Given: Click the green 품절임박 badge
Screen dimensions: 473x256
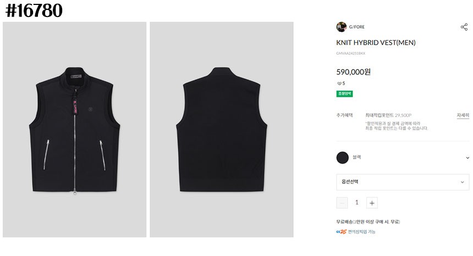Looking at the screenshot, I should [344, 94].
